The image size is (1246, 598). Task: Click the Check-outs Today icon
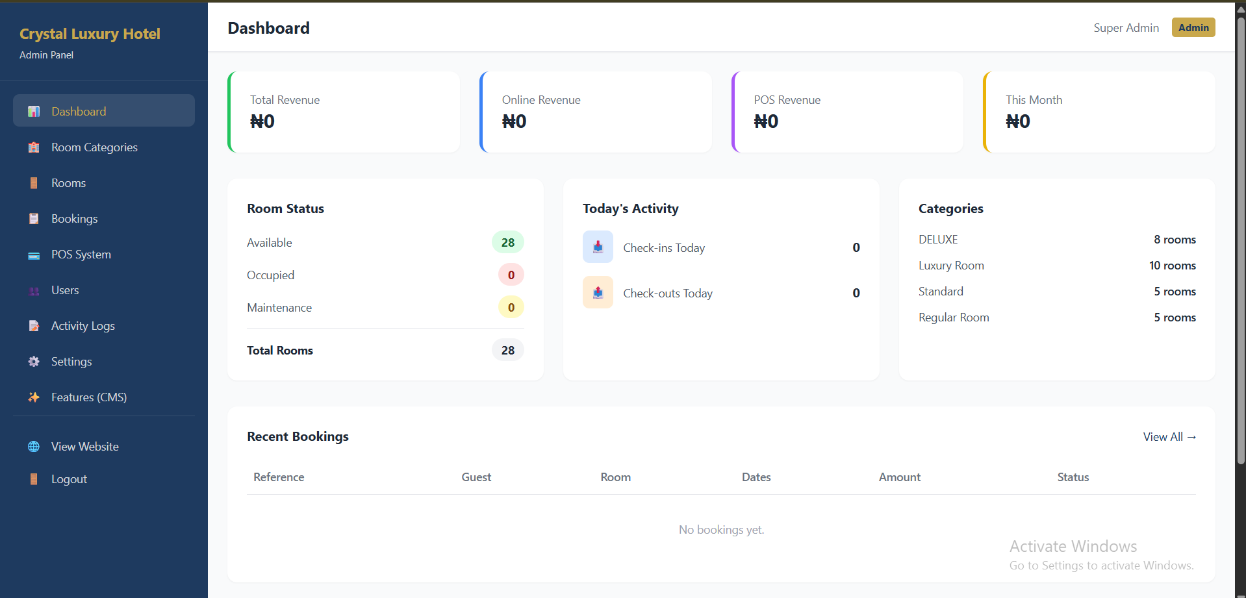coord(597,292)
